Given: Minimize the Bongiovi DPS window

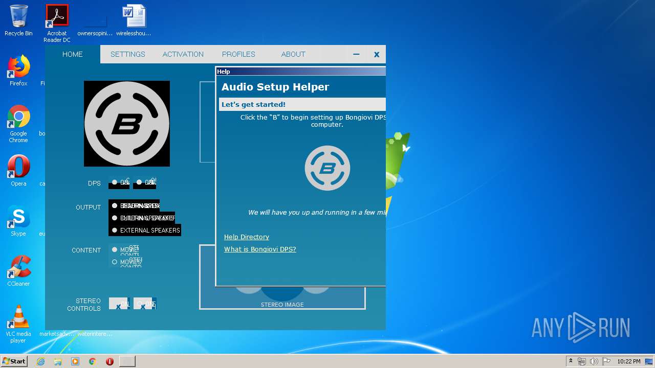Looking at the screenshot, I should (x=356, y=54).
